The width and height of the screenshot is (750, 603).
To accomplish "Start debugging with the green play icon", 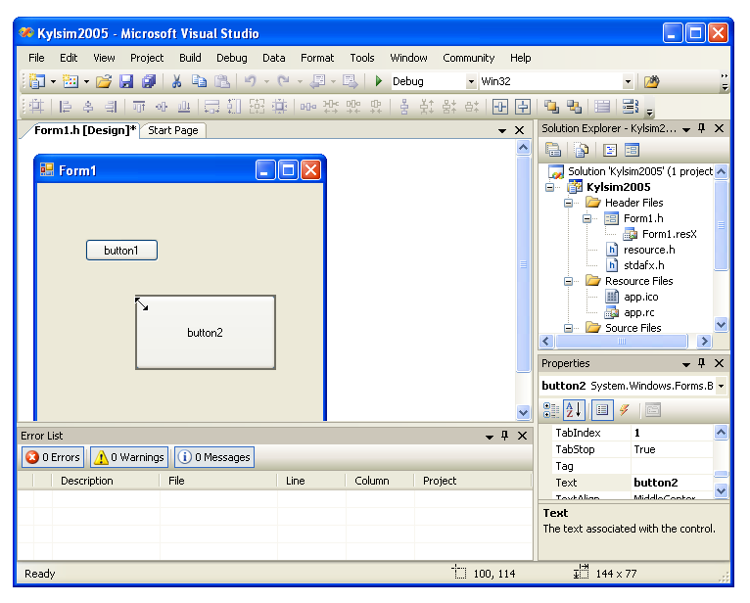I will tap(378, 81).
